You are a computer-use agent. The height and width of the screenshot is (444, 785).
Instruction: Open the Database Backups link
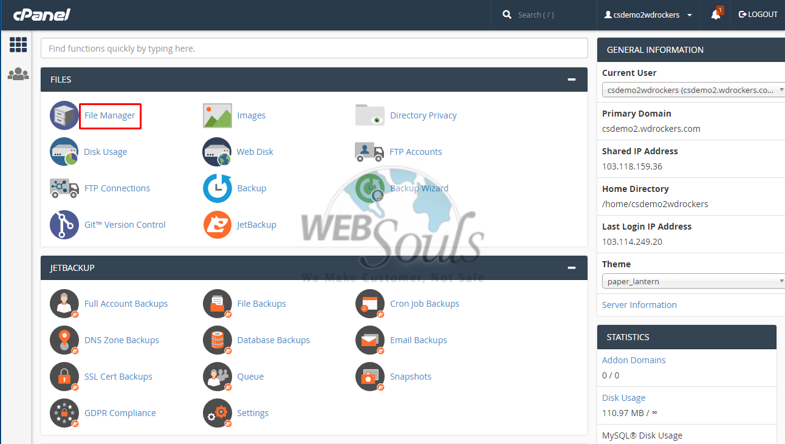click(x=274, y=340)
